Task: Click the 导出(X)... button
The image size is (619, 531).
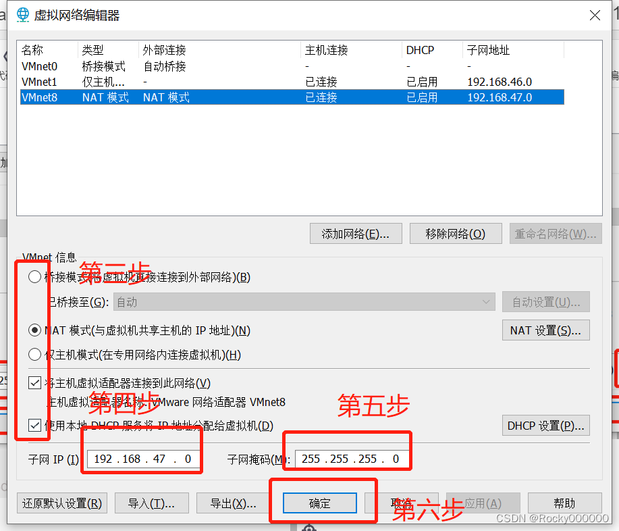Action: coord(233,503)
